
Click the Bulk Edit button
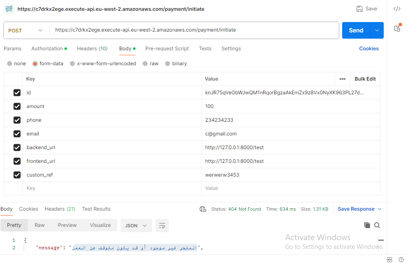[365, 79]
